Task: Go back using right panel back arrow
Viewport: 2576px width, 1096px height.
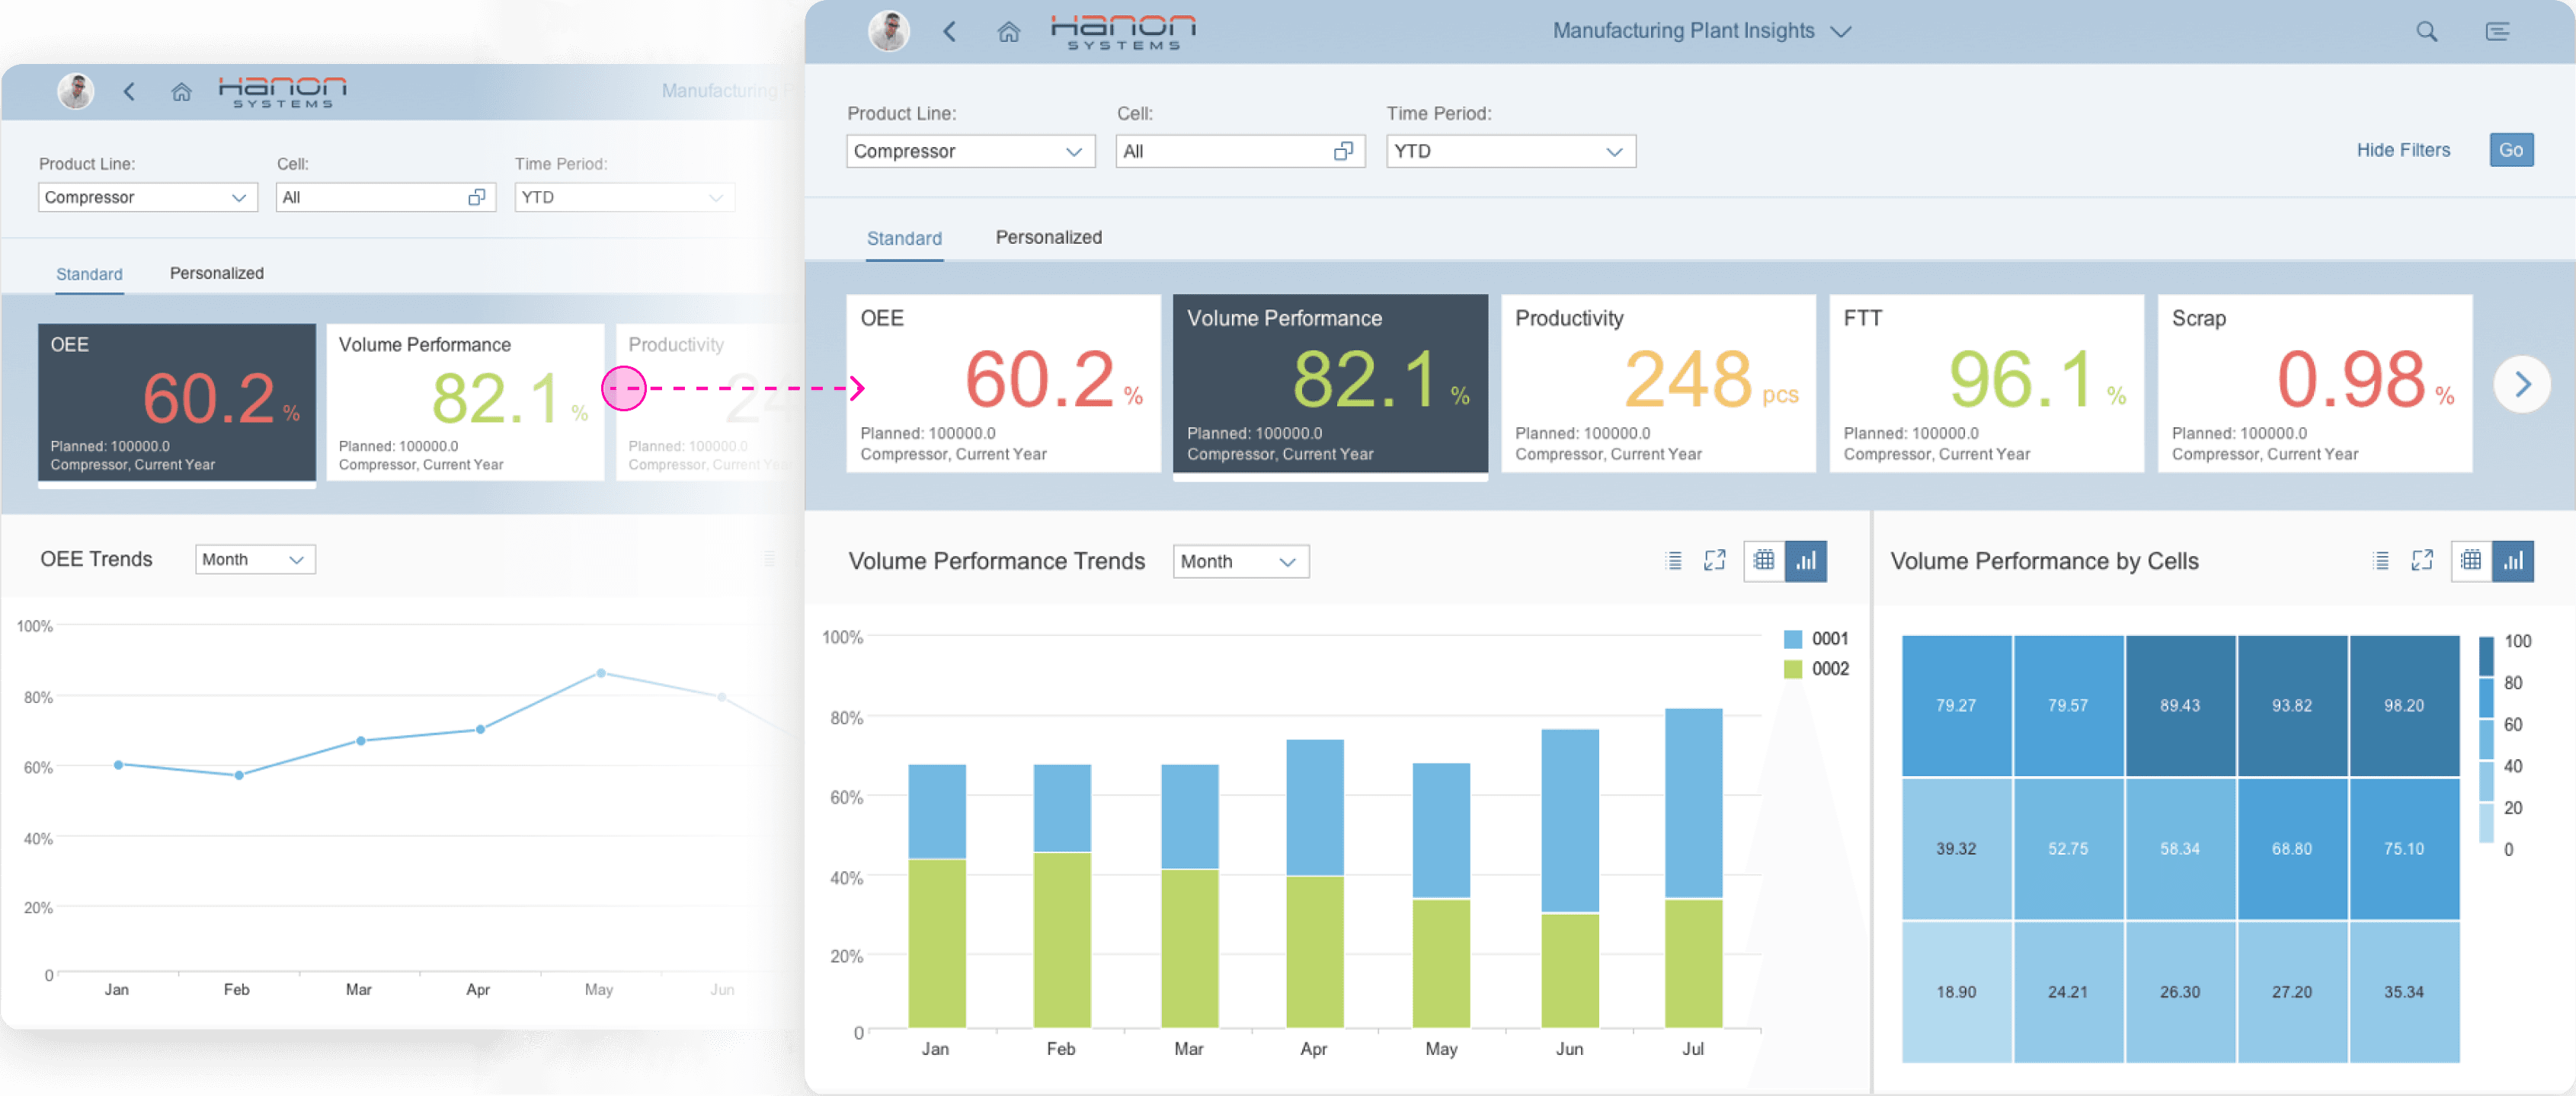Action: coord(950,32)
